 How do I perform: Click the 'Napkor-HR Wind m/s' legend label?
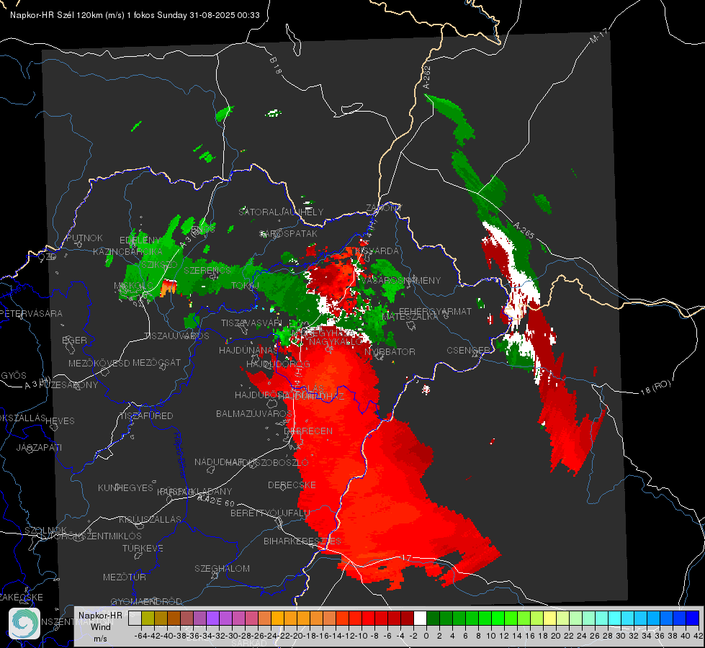tap(100, 626)
